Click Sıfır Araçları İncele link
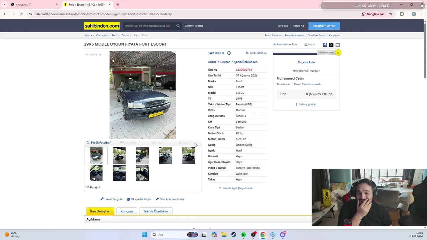The image size is (427, 240). click(170, 199)
